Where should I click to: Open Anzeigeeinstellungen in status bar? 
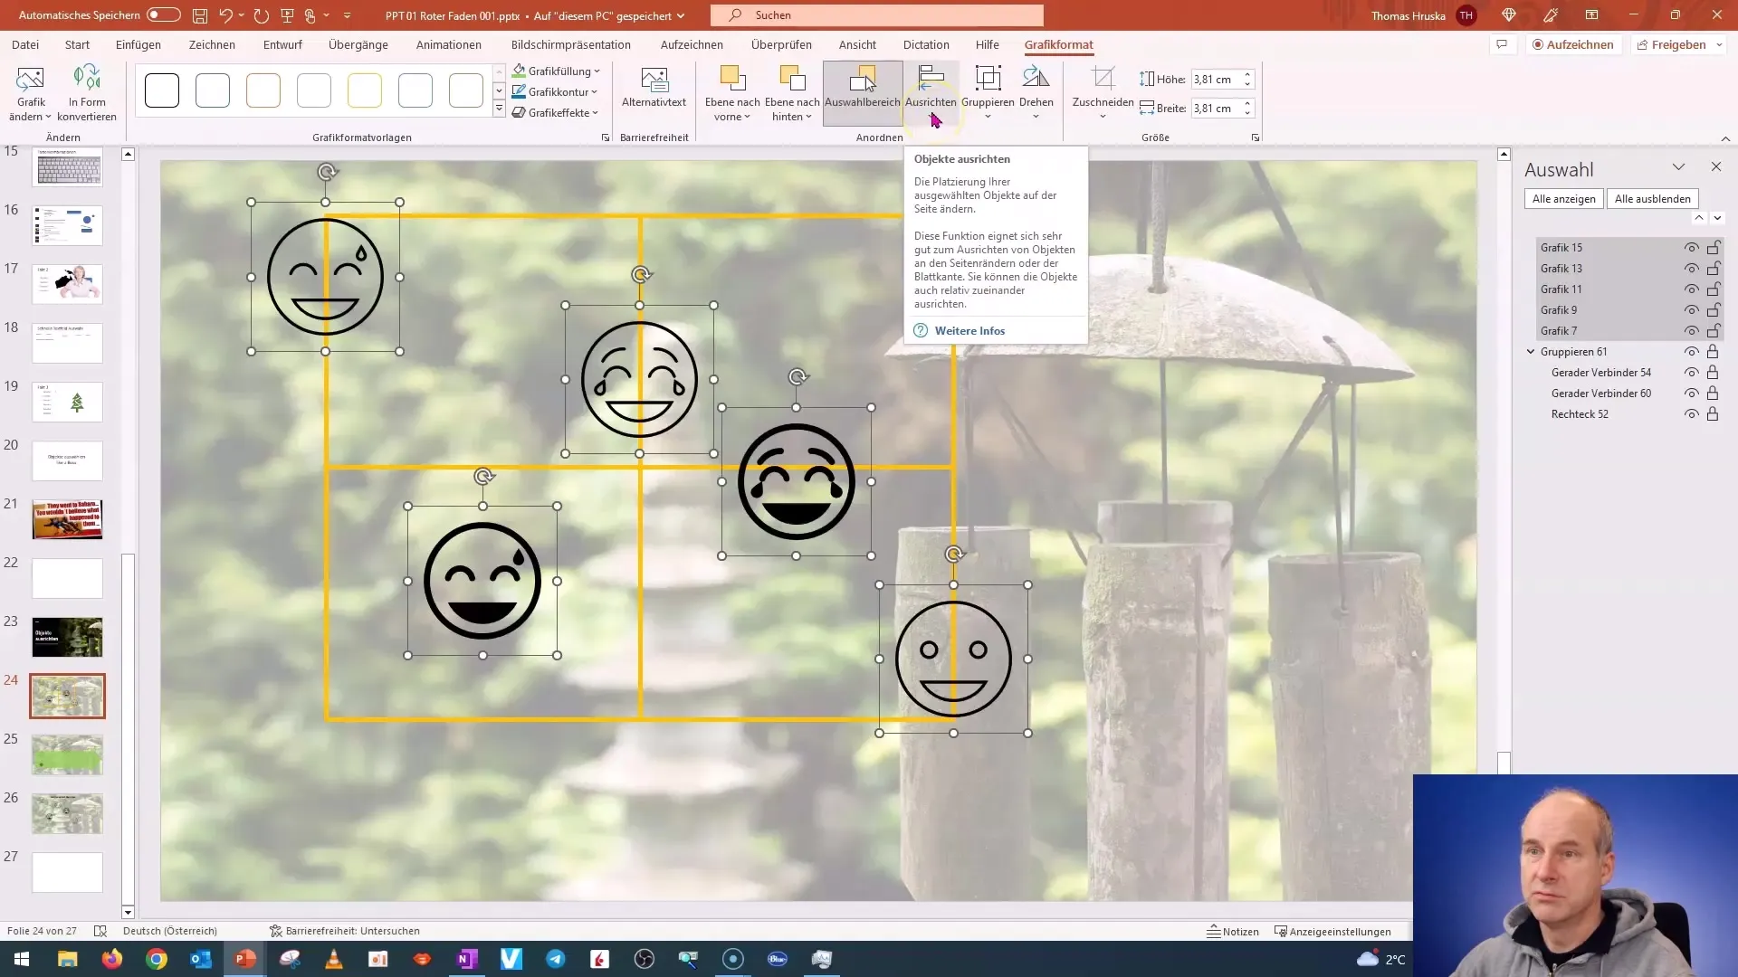(1332, 931)
